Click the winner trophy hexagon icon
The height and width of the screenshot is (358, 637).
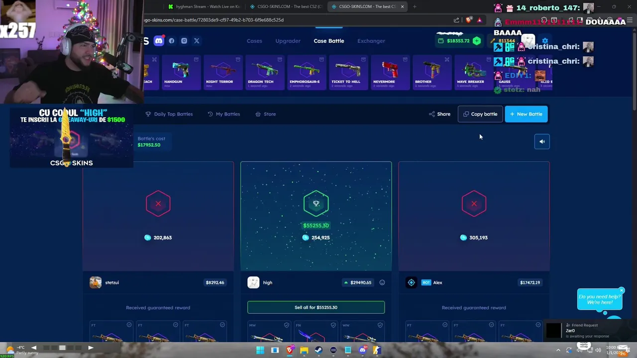click(316, 203)
